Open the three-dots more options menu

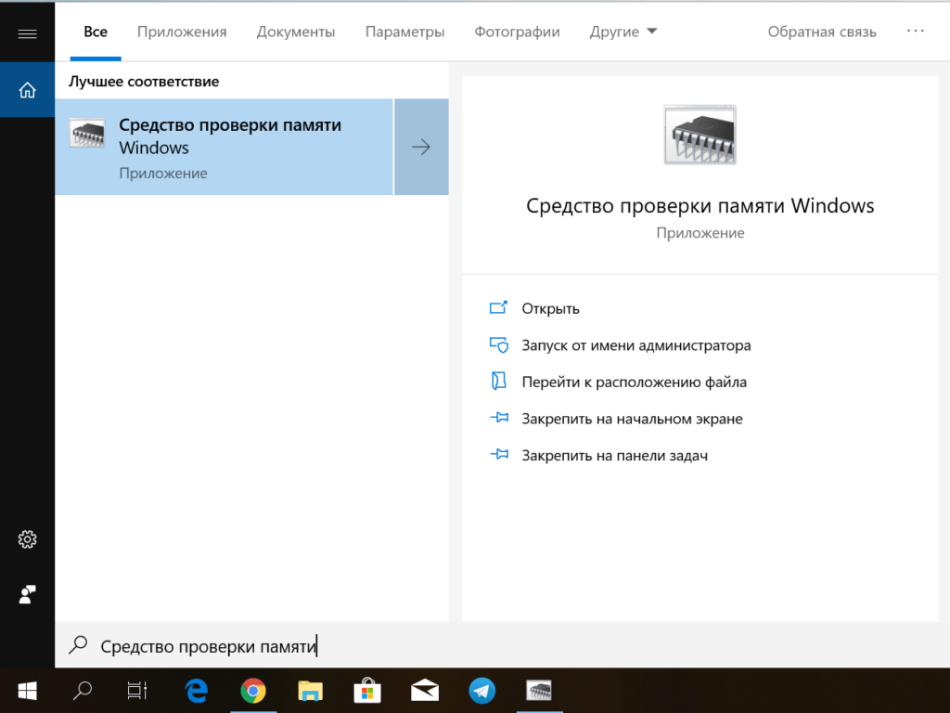pos(916,31)
